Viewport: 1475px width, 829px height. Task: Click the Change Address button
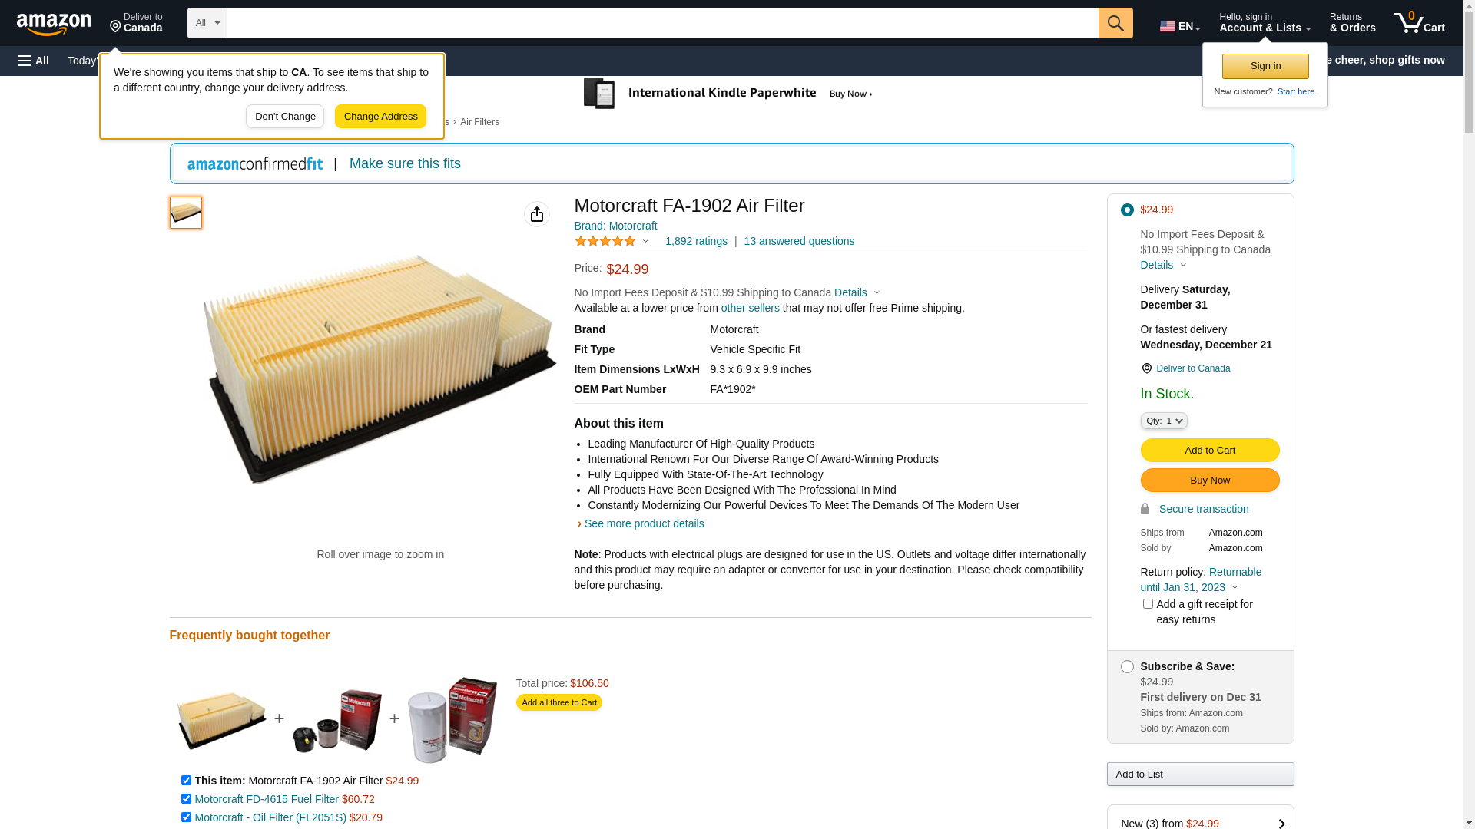tap(380, 117)
